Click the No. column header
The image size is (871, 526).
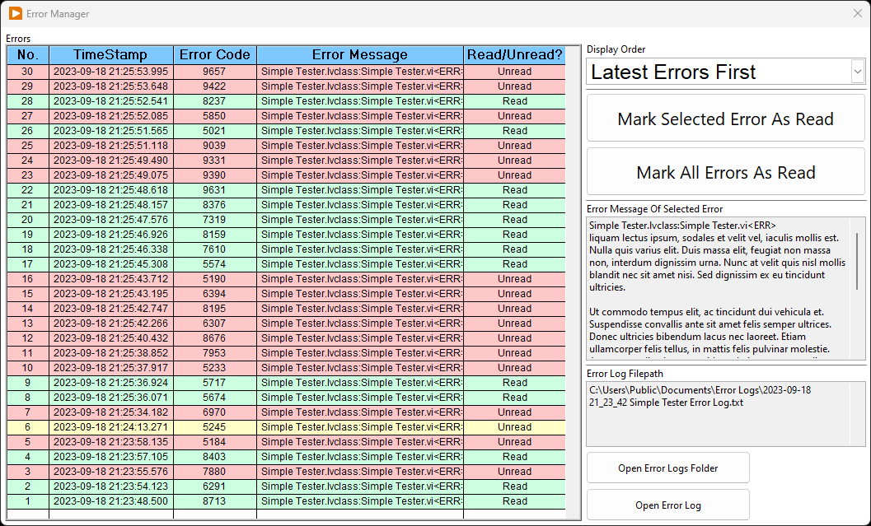tap(28, 55)
